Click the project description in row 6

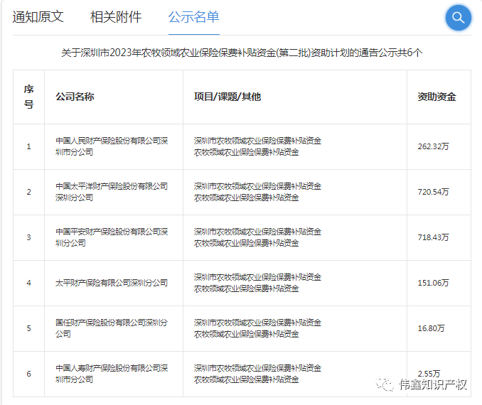click(x=257, y=374)
